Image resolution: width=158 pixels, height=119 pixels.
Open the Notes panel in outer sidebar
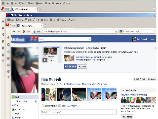[x=3, y=41]
